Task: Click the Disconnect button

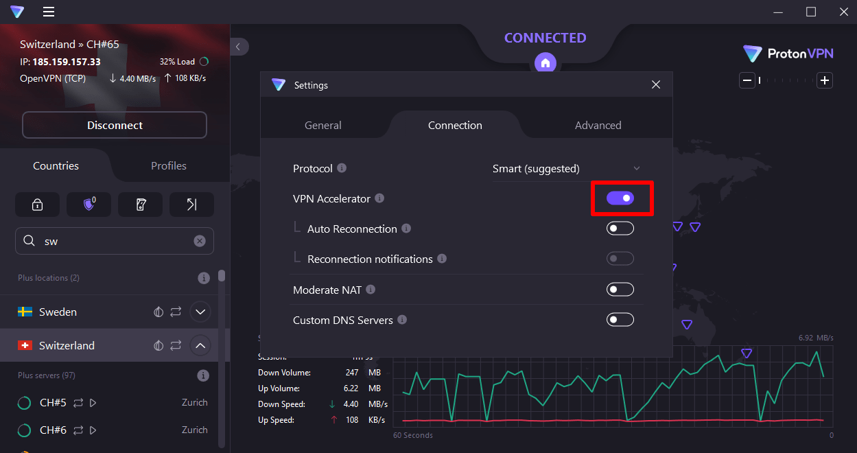Action: [x=114, y=125]
